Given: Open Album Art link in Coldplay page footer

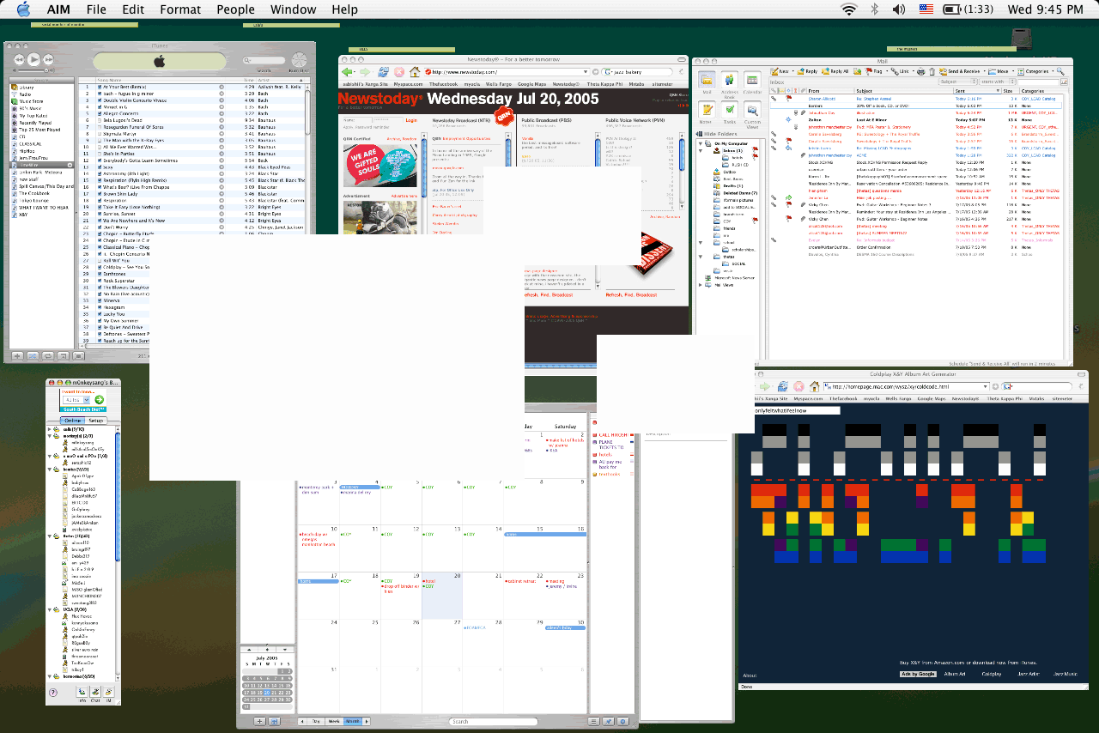Looking at the screenshot, I should click(x=955, y=674).
